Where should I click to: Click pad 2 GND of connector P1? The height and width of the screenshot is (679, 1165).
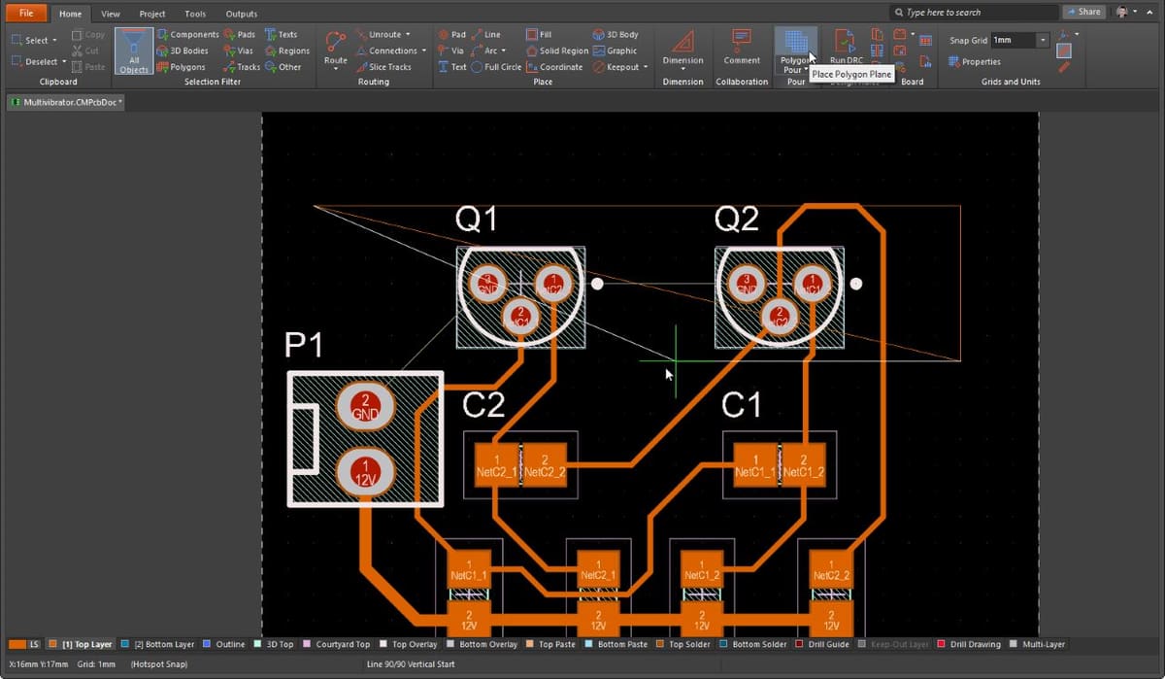(365, 406)
